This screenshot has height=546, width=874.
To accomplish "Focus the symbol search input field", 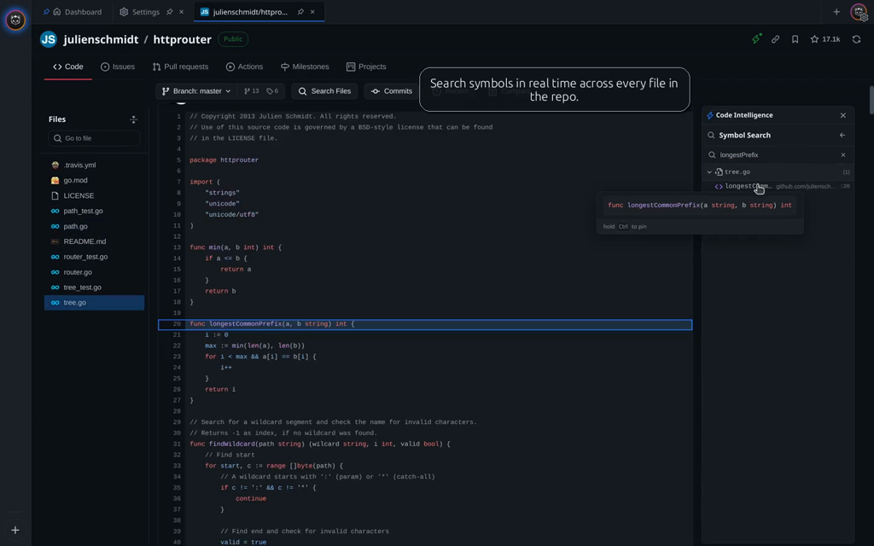I will click(x=778, y=155).
